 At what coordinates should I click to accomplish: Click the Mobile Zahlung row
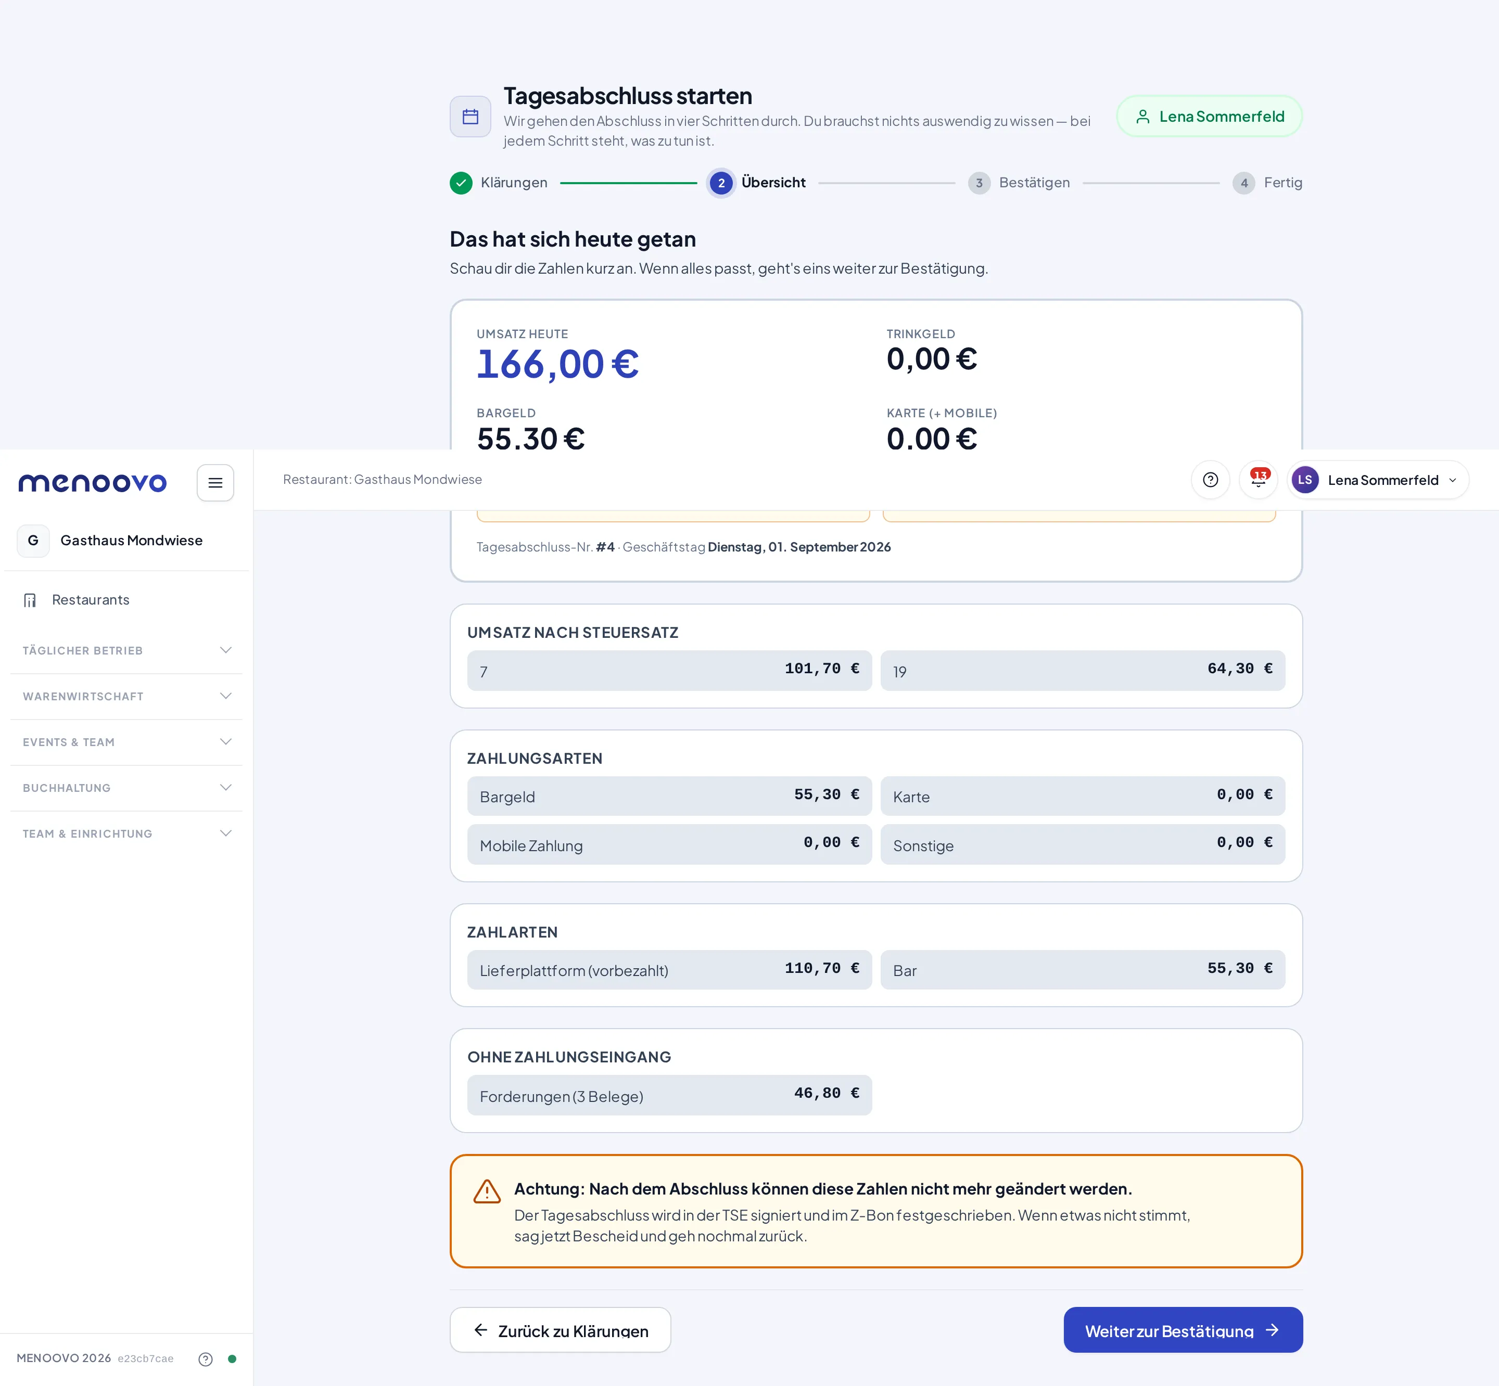[x=669, y=844]
